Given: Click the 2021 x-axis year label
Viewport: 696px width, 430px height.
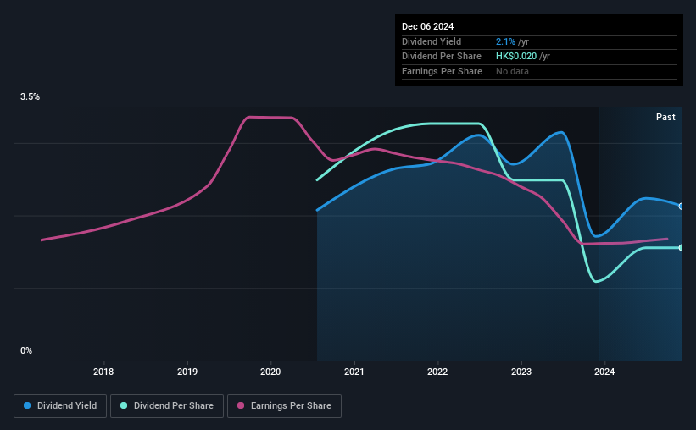Looking at the screenshot, I should click(354, 372).
